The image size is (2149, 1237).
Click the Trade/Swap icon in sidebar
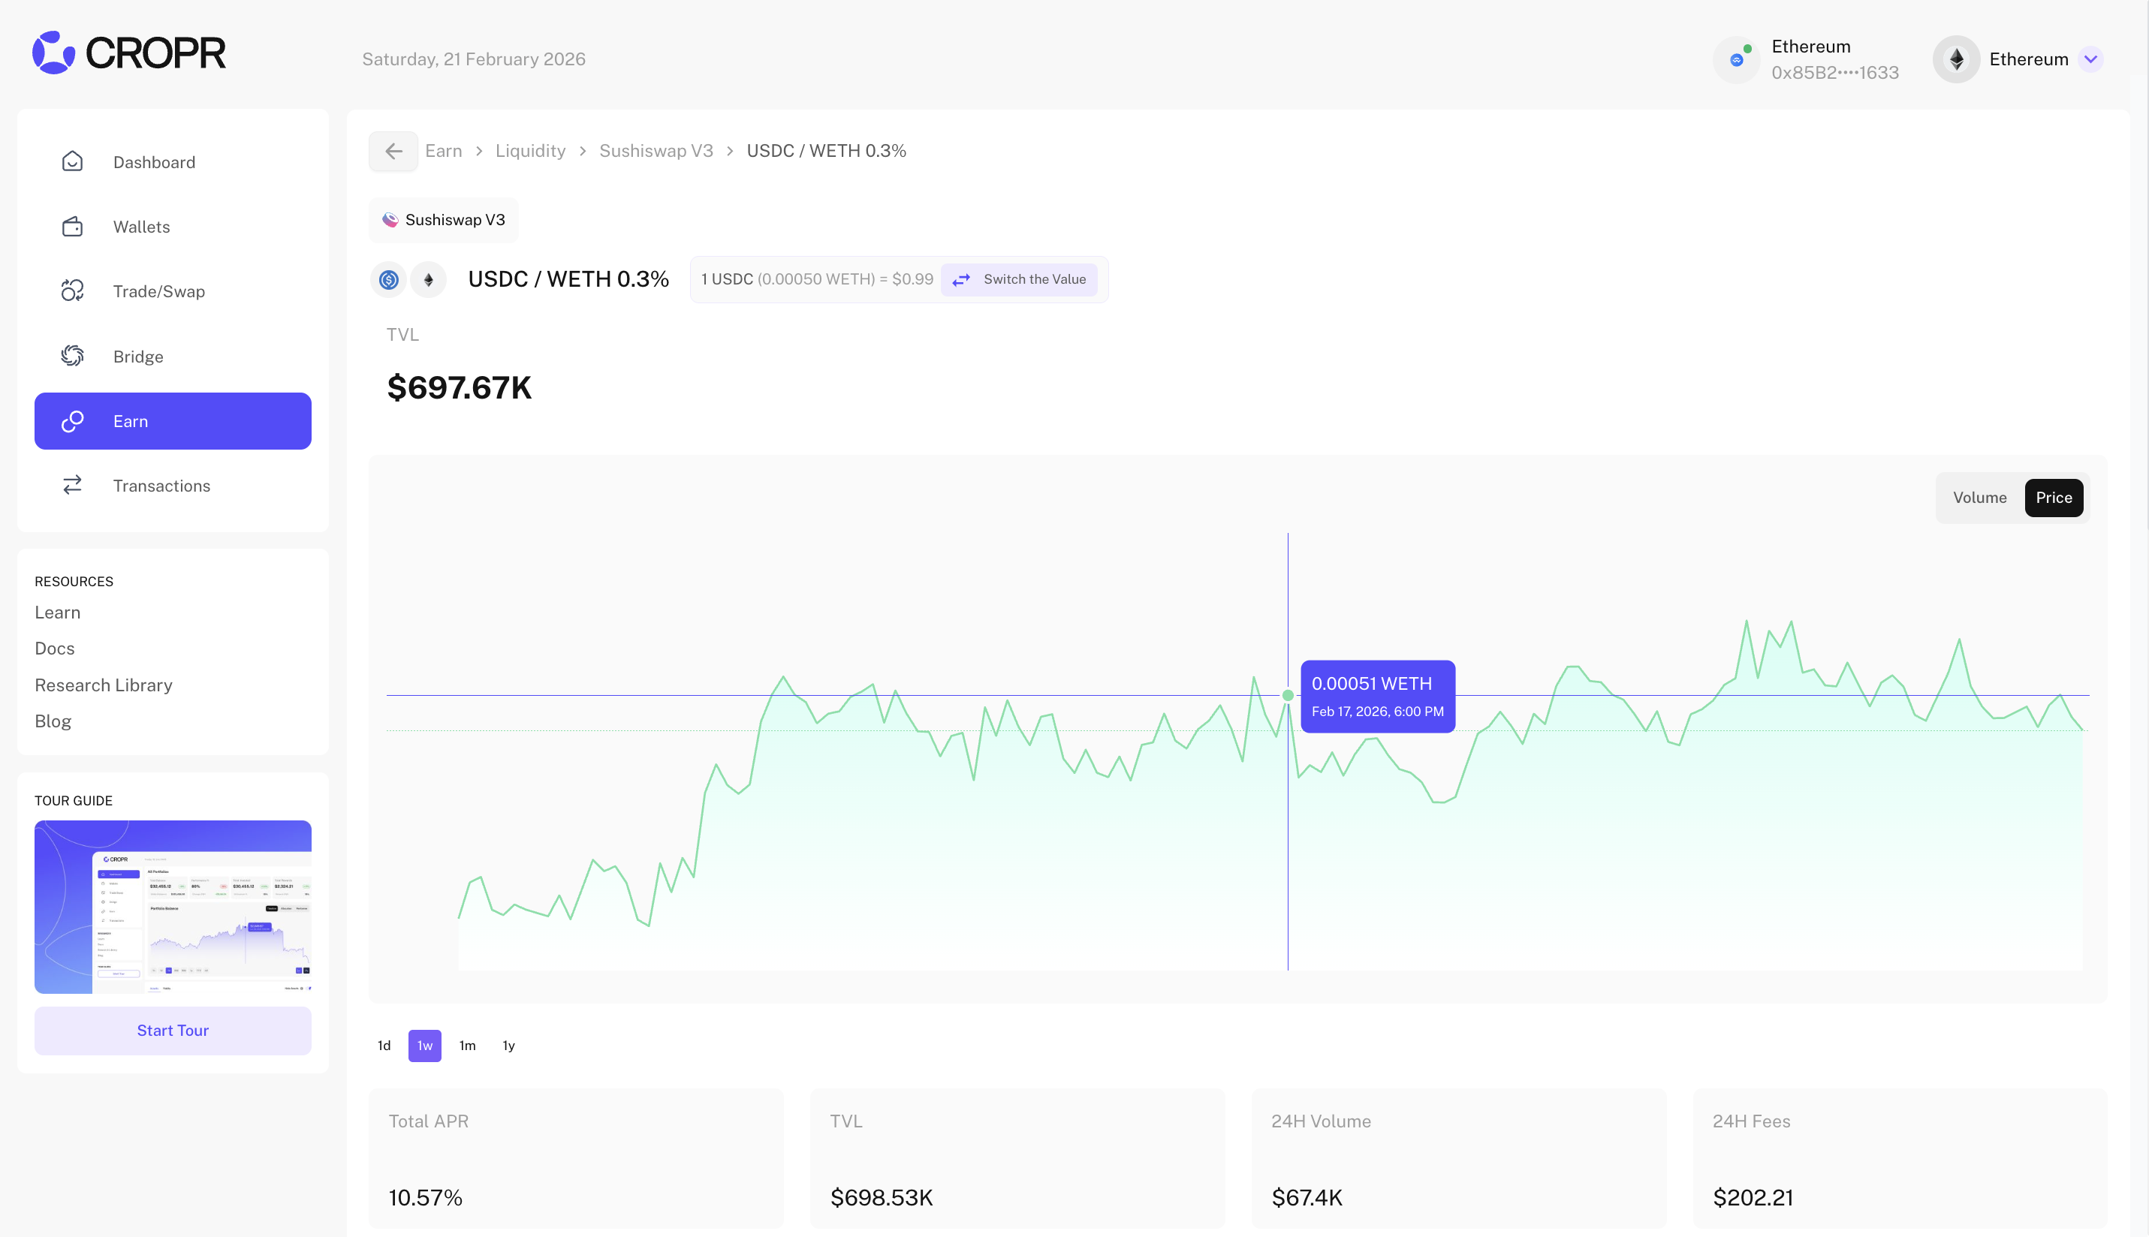(x=72, y=290)
